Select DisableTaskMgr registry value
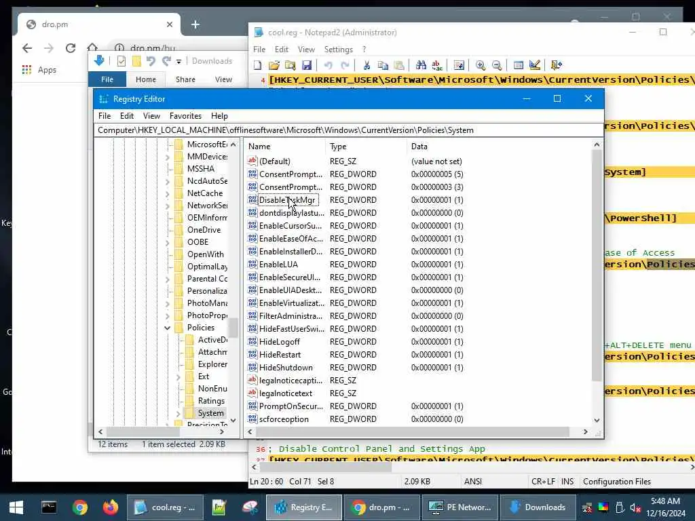Image resolution: width=695 pixels, height=521 pixels. click(x=287, y=200)
